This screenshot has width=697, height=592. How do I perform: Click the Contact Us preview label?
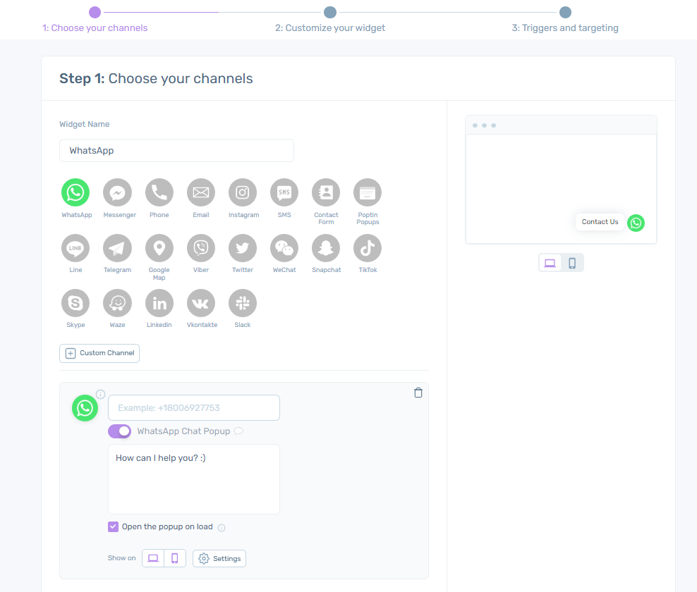[600, 221]
